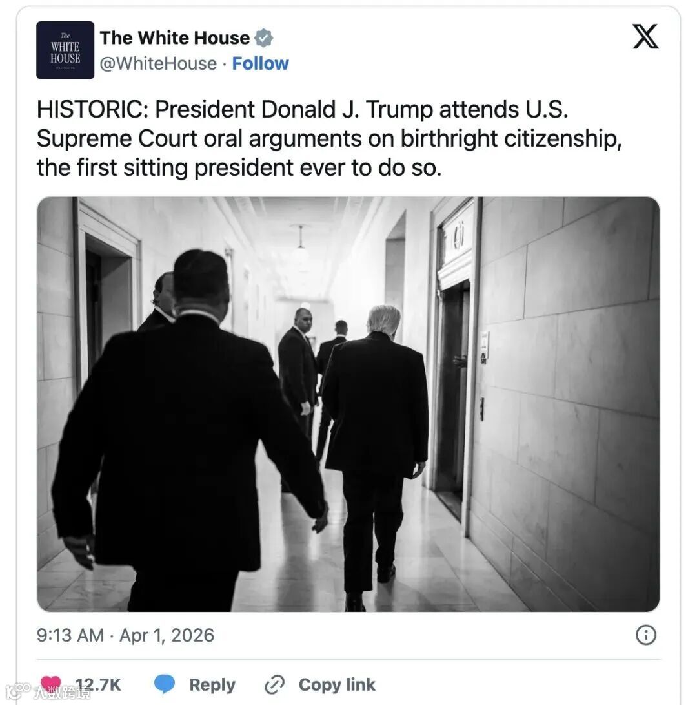Click the phrase birthright citizenship
The width and height of the screenshot is (697, 705).
[510, 138]
